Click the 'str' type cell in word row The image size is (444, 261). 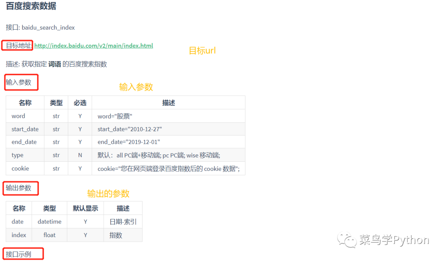tap(56, 116)
